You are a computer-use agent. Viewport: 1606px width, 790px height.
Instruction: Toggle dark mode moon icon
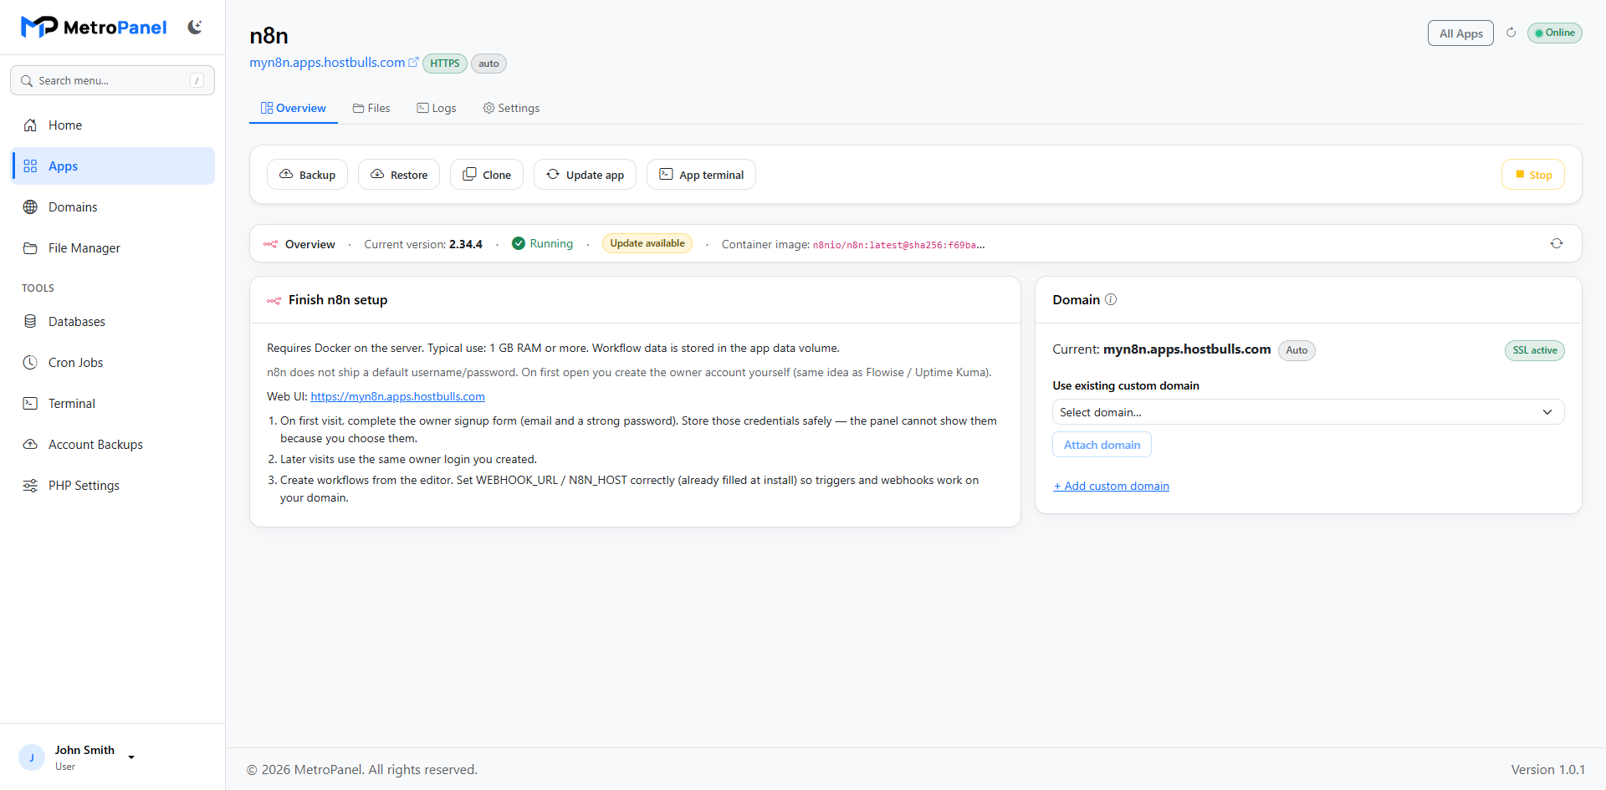195,27
